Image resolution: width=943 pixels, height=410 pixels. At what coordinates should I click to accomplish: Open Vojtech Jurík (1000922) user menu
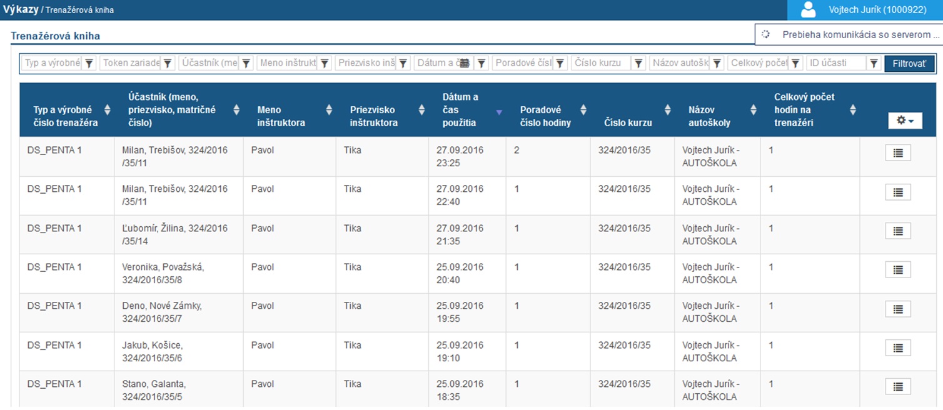coord(885,10)
